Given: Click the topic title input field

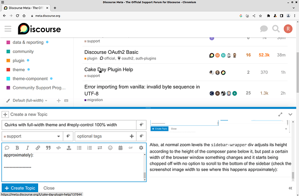Looking at the screenshot, I should pos(69,125).
